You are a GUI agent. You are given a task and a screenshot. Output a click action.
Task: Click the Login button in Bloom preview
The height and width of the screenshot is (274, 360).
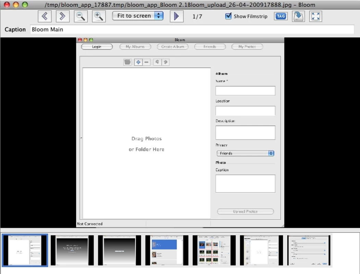97,47
